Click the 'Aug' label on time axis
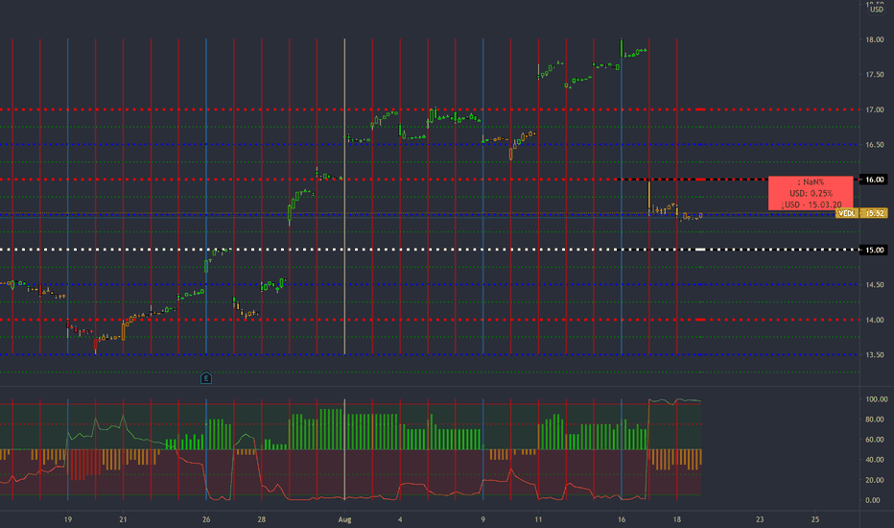Image resolution: width=894 pixels, height=528 pixels. pyautogui.click(x=344, y=520)
